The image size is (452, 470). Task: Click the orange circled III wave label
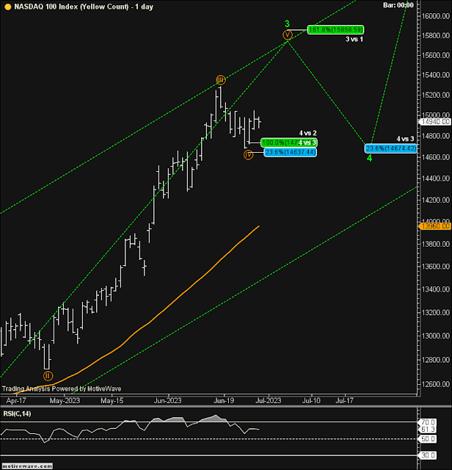click(x=220, y=80)
